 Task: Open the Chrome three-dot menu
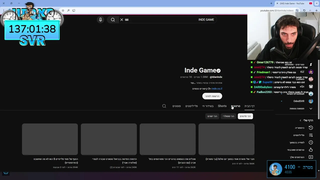pos(3,10)
